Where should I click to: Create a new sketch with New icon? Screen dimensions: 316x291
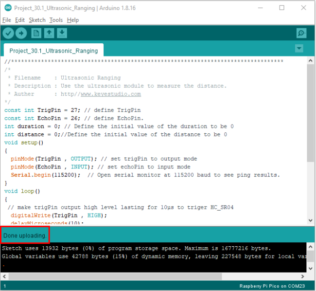36,33
